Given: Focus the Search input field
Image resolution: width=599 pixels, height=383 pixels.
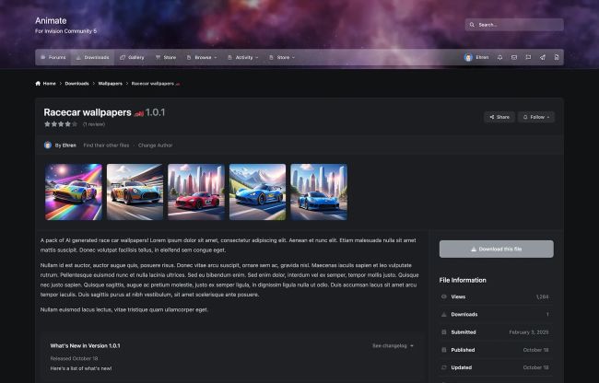Looking at the screenshot, I should pos(514,25).
